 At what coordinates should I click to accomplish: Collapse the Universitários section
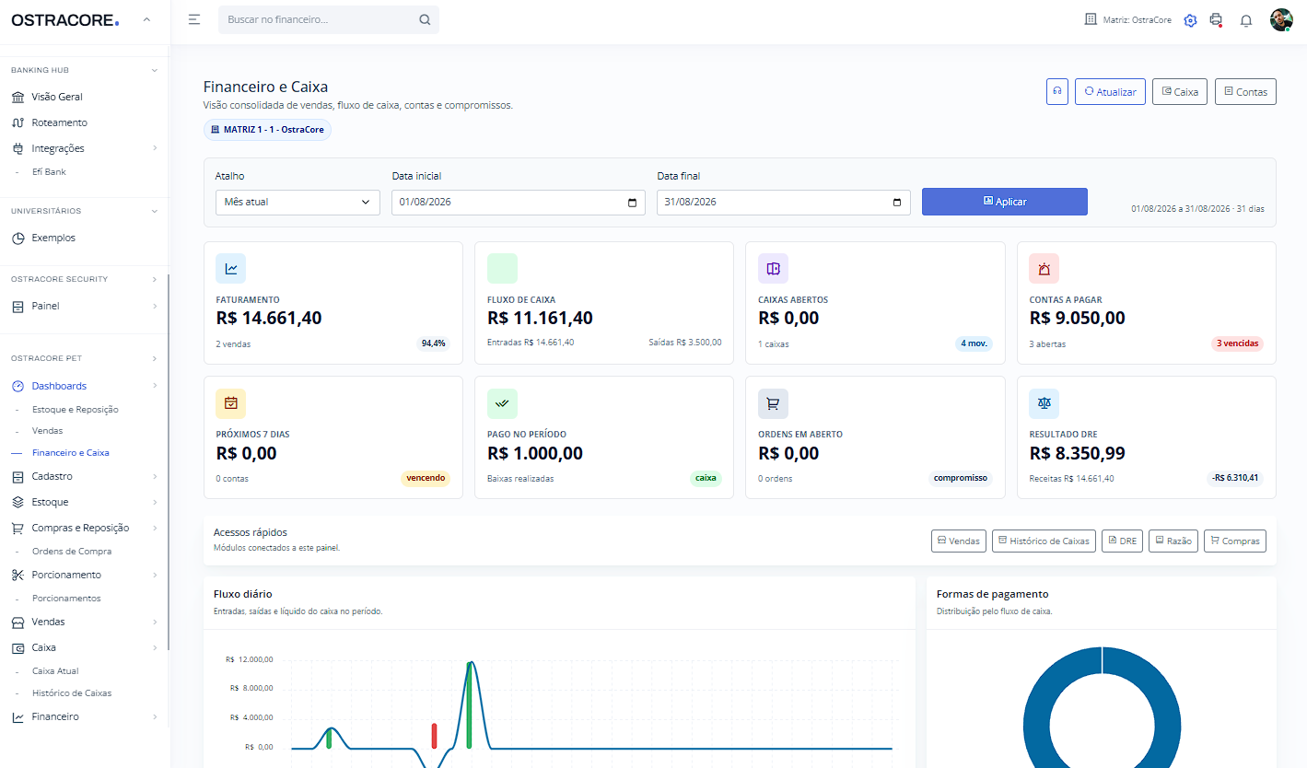pos(155,211)
